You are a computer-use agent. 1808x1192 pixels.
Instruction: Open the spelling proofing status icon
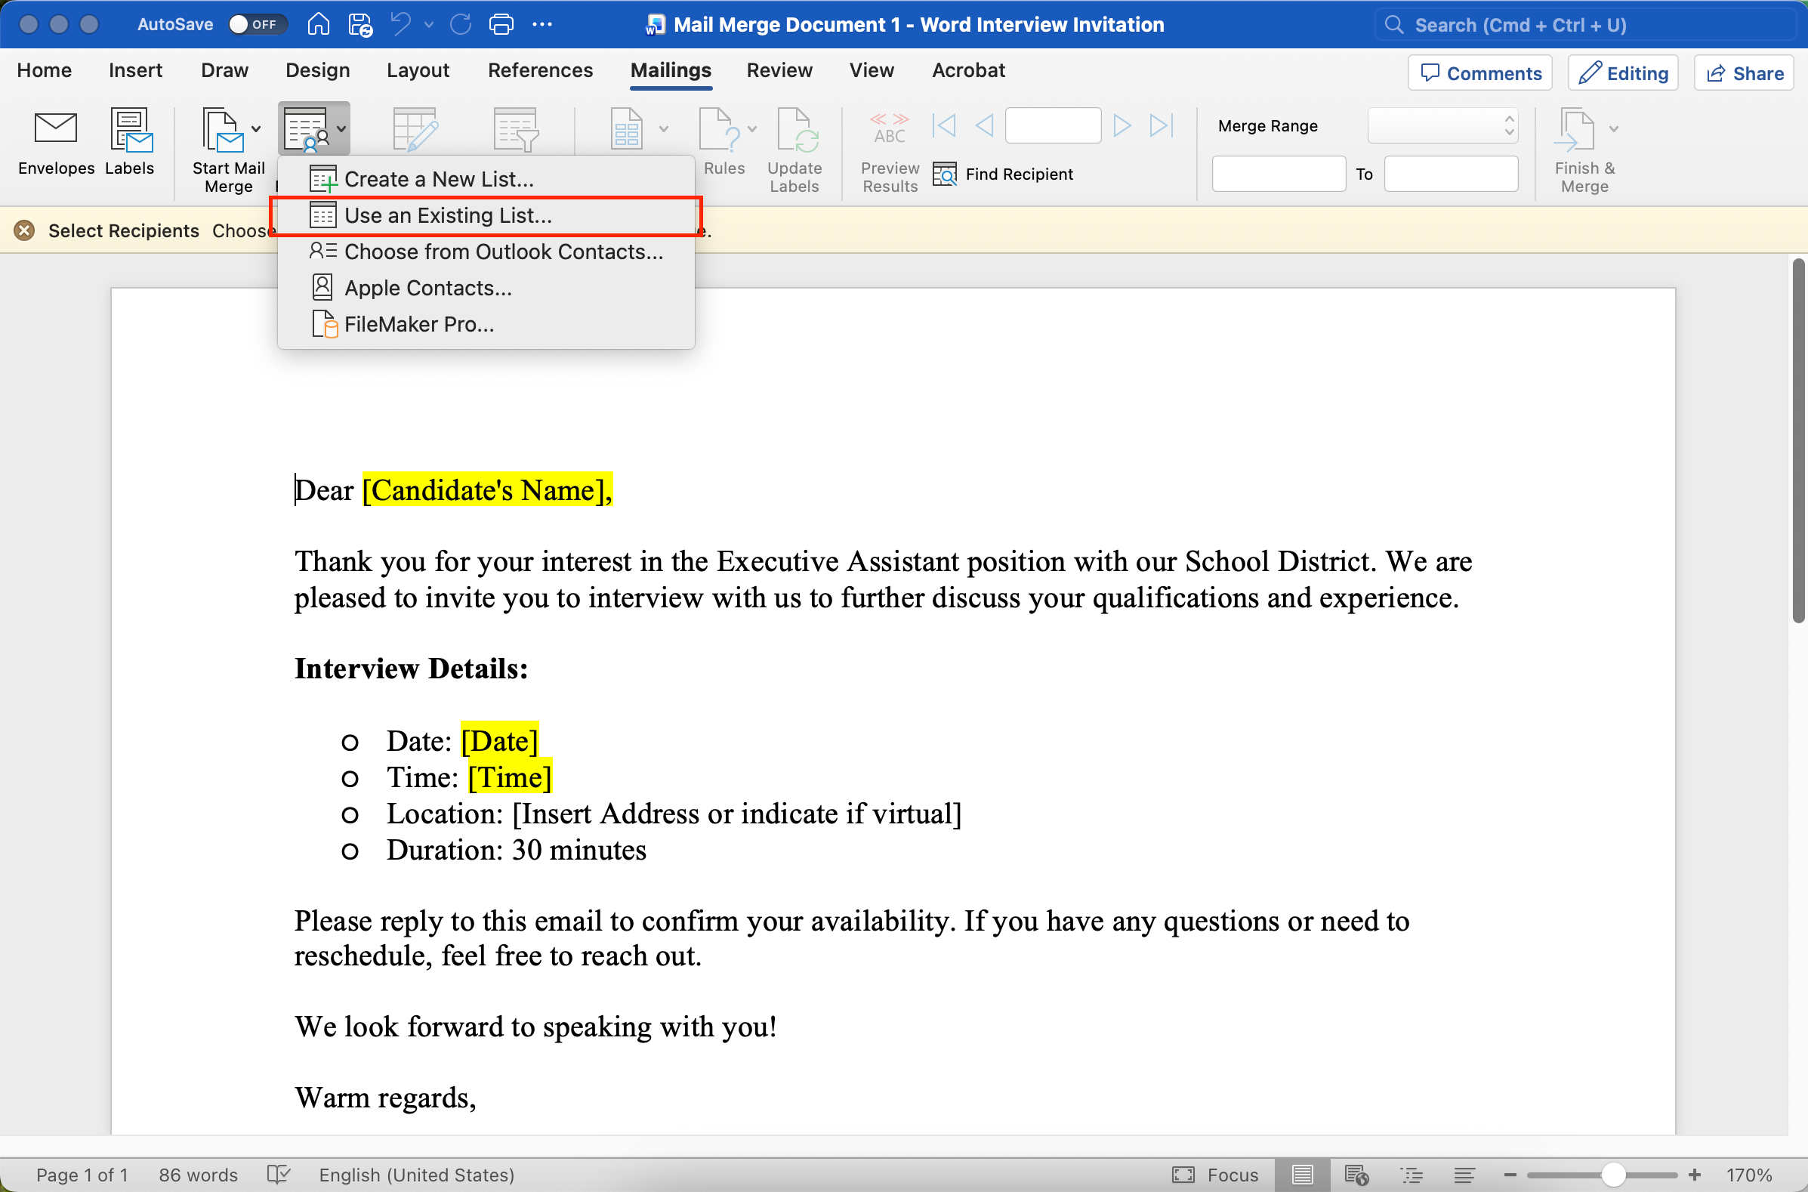[x=279, y=1175]
